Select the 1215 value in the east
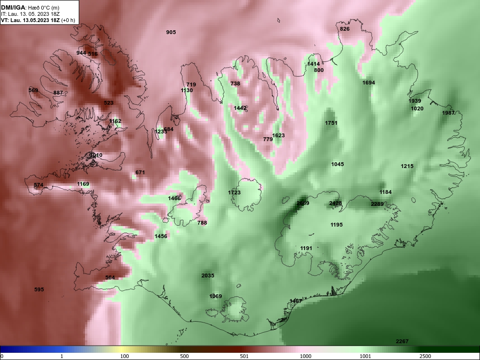Viewport: 480px width, 360px height. coord(407,166)
